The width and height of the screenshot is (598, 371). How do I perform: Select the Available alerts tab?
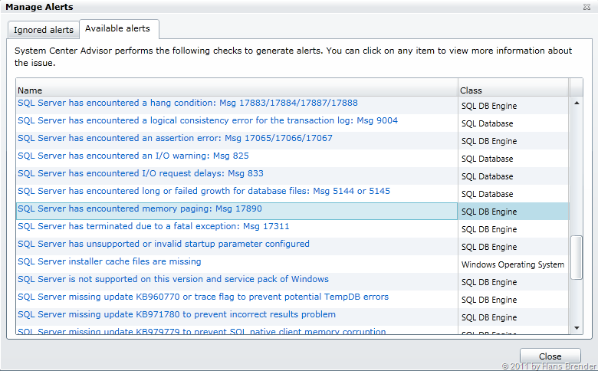118,29
